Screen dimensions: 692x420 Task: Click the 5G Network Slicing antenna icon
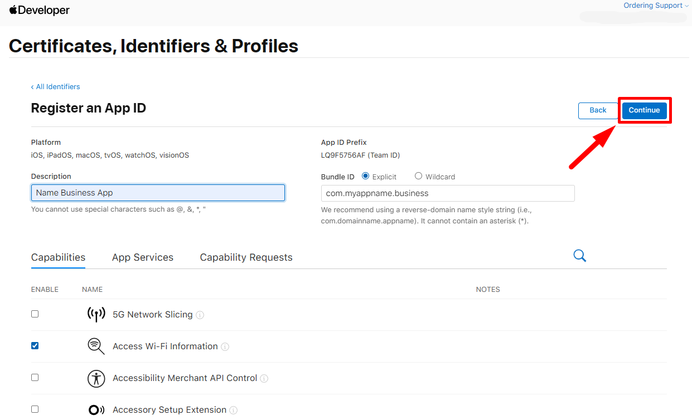[x=96, y=314]
